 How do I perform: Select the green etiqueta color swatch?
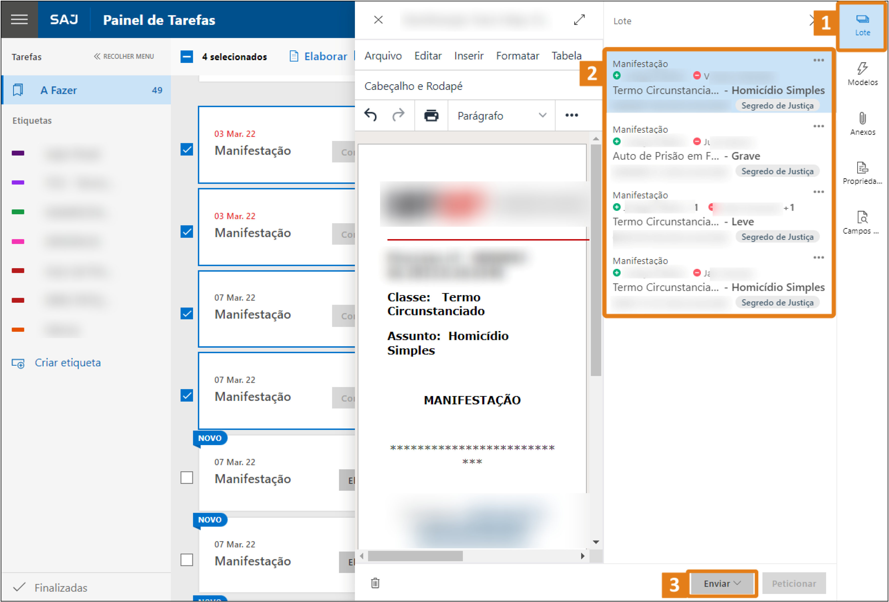coord(18,212)
